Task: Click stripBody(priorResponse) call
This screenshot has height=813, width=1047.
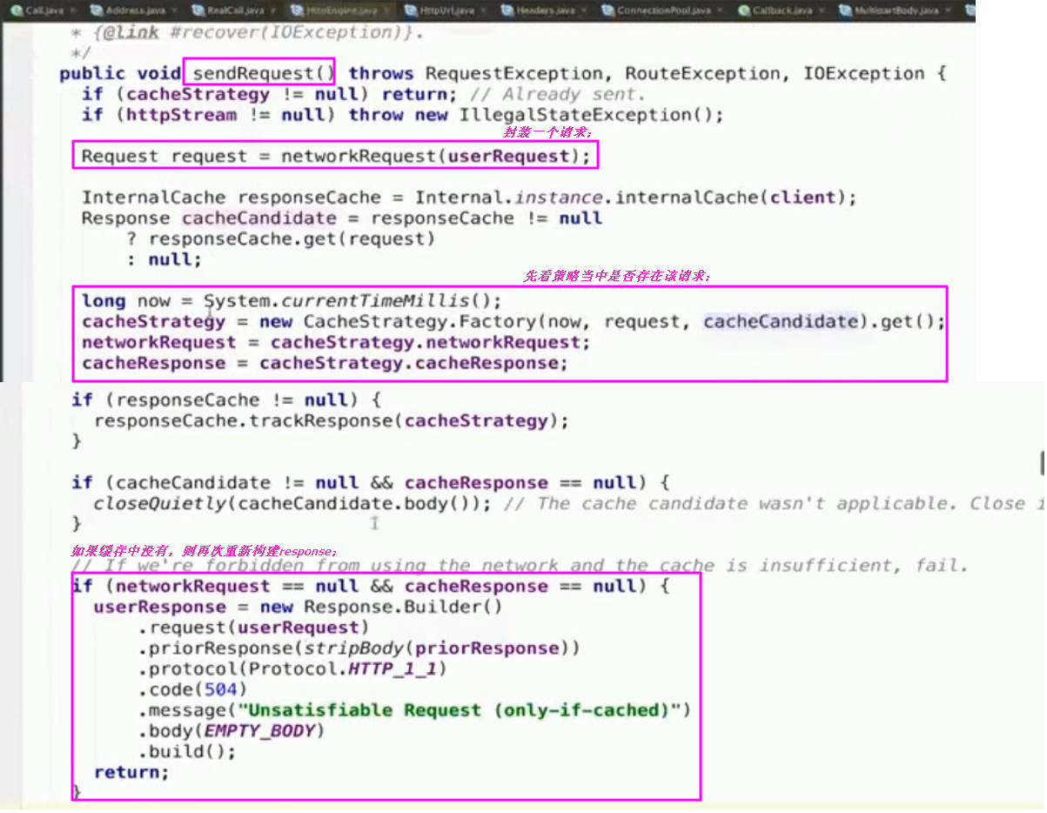Action: tap(437, 649)
